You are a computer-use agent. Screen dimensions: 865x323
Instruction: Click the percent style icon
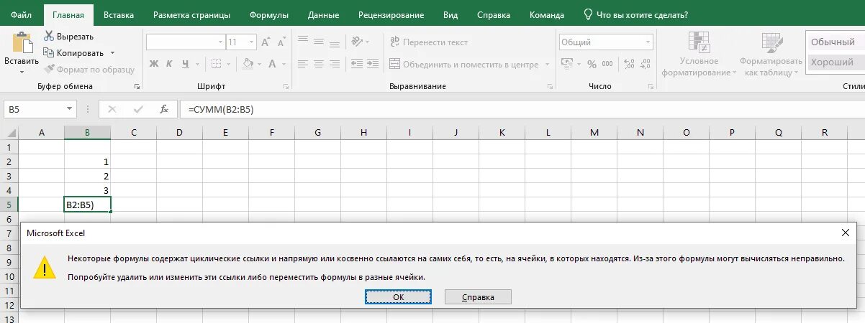pos(592,64)
